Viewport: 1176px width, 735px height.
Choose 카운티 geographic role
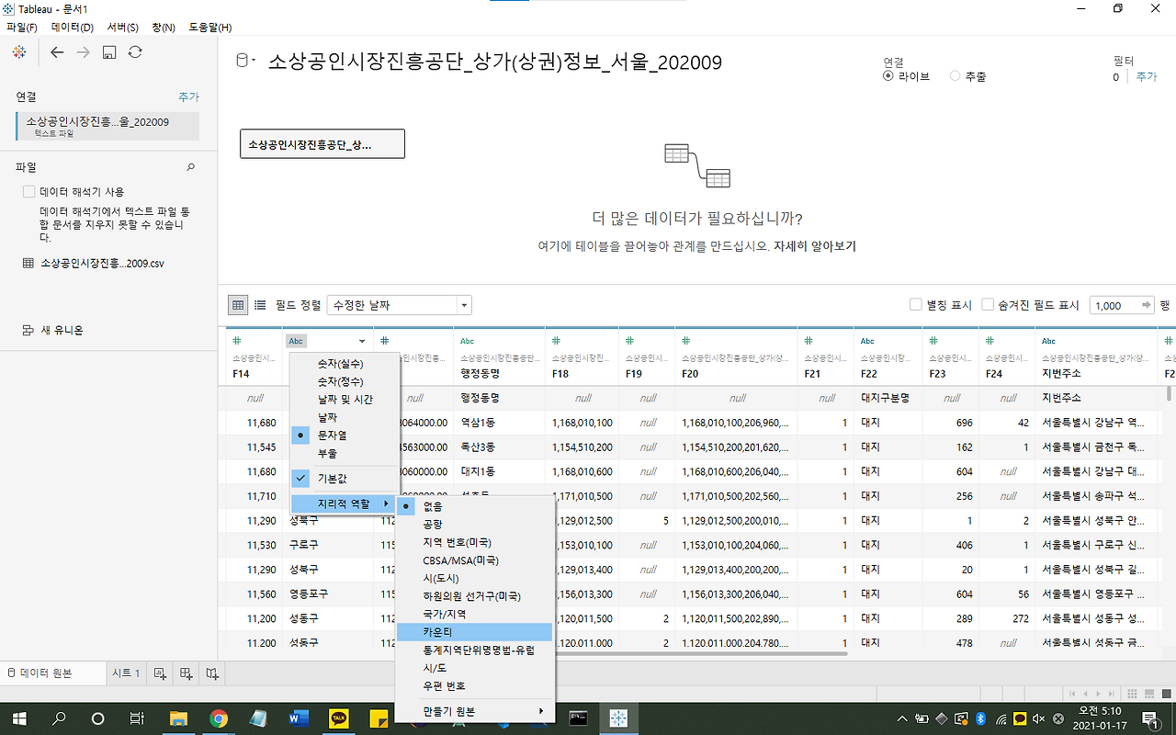tap(474, 632)
